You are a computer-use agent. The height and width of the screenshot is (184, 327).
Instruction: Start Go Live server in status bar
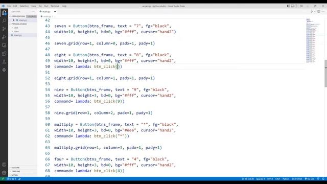coord(310,179)
